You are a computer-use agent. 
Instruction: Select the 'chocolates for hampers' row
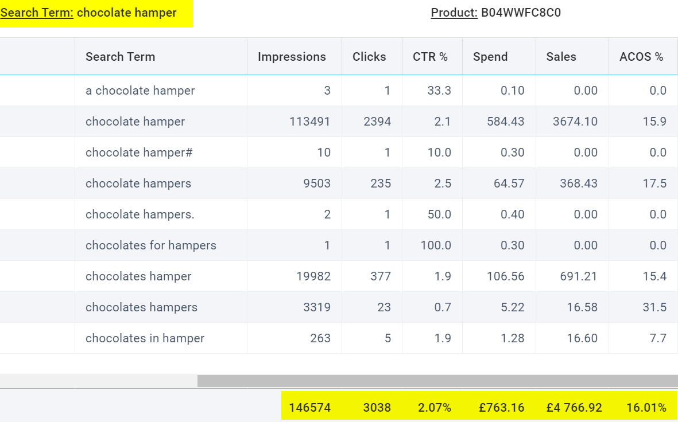point(151,245)
